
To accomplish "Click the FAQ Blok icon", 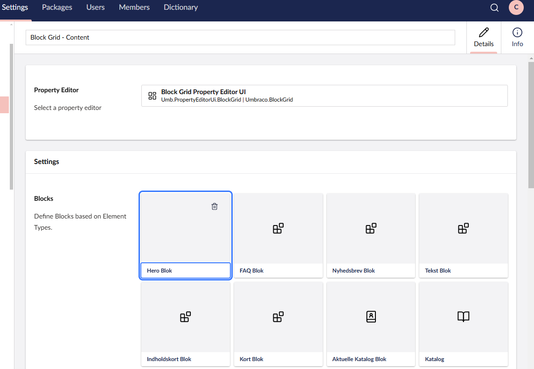I will point(278,228).
